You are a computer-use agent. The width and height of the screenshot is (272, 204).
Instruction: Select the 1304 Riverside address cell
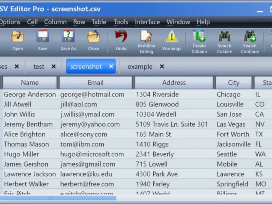[x=174, y=95]
